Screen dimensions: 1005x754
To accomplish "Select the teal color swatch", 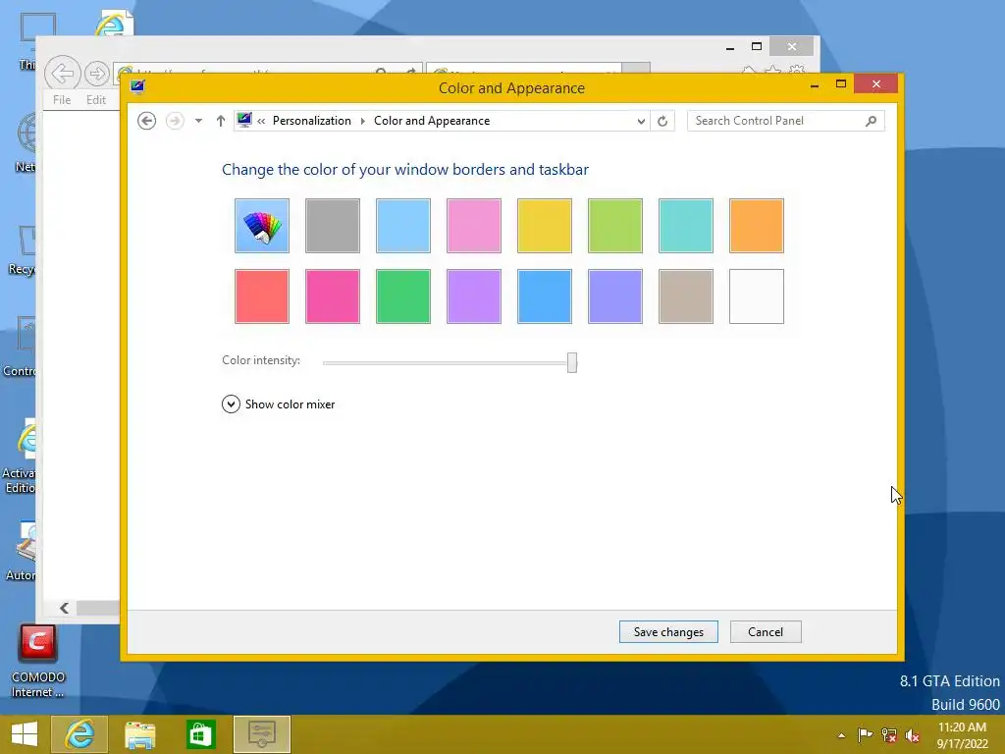I will point(686,226).
